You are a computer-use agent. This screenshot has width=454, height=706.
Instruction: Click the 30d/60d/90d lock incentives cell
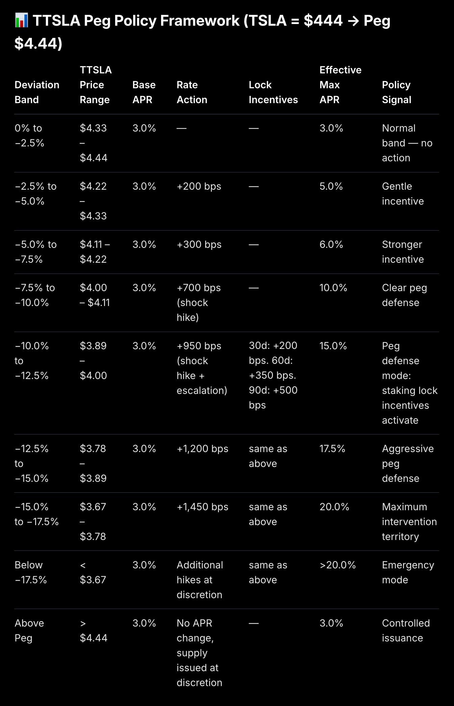coord(273,375)
